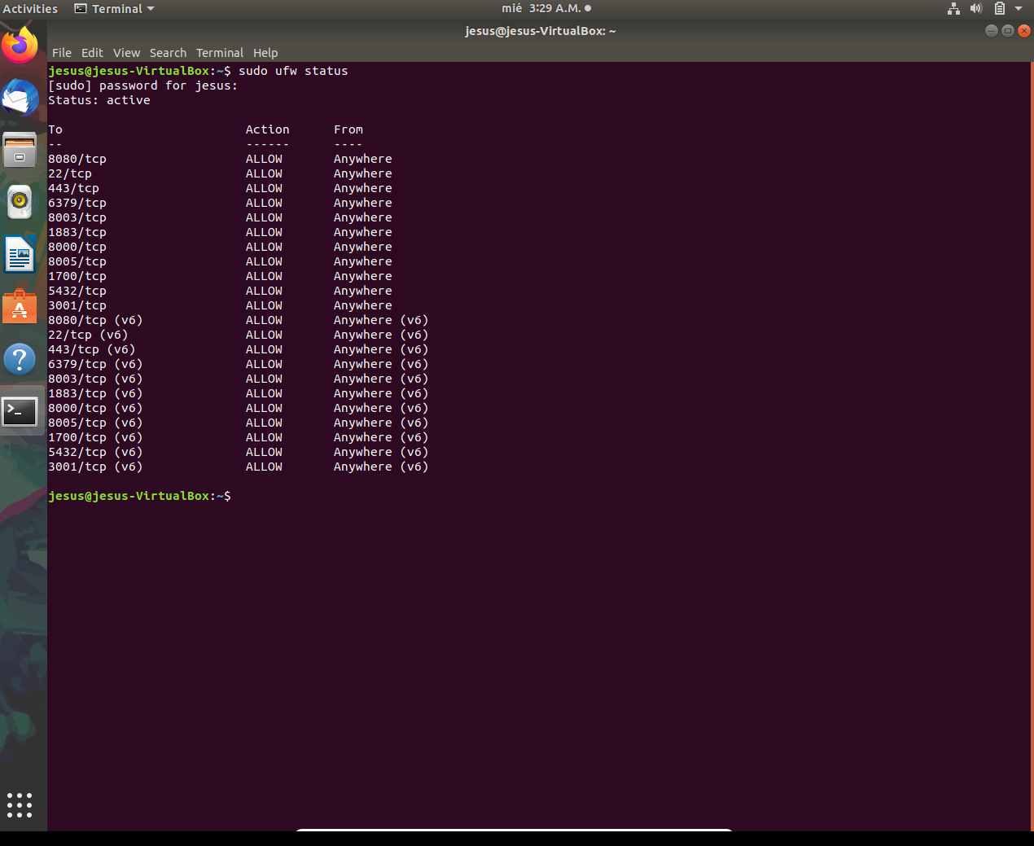1034x846 pixels.
Task: Open the Files manager dock icon
Action: (20, 151)
